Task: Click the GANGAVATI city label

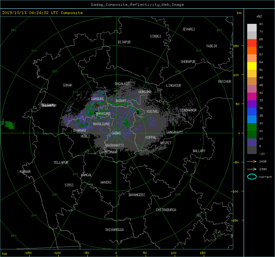Action: 174,132
